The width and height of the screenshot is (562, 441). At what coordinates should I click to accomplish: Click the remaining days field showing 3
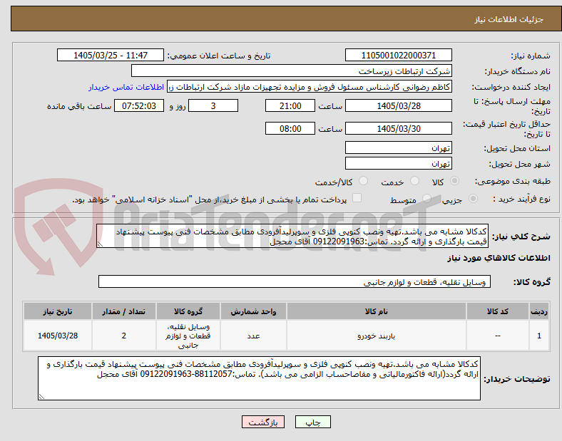point(213,106)
